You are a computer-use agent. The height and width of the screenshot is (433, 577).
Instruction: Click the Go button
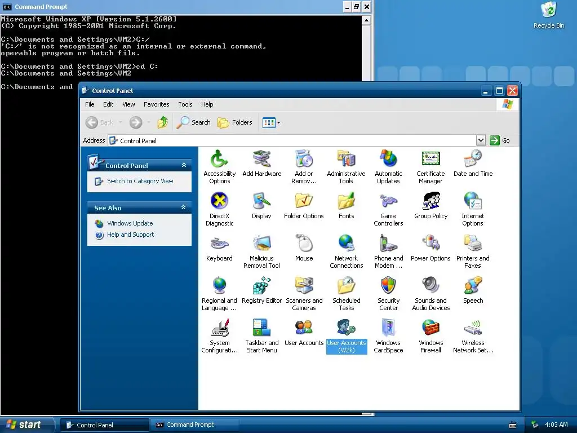pos(500,140)
